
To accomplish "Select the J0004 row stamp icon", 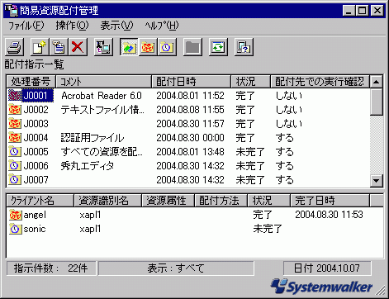I will click(x=15, y=138).
